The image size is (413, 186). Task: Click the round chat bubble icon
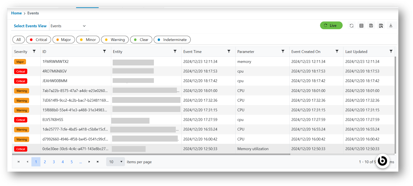click(x=383, y=161)
